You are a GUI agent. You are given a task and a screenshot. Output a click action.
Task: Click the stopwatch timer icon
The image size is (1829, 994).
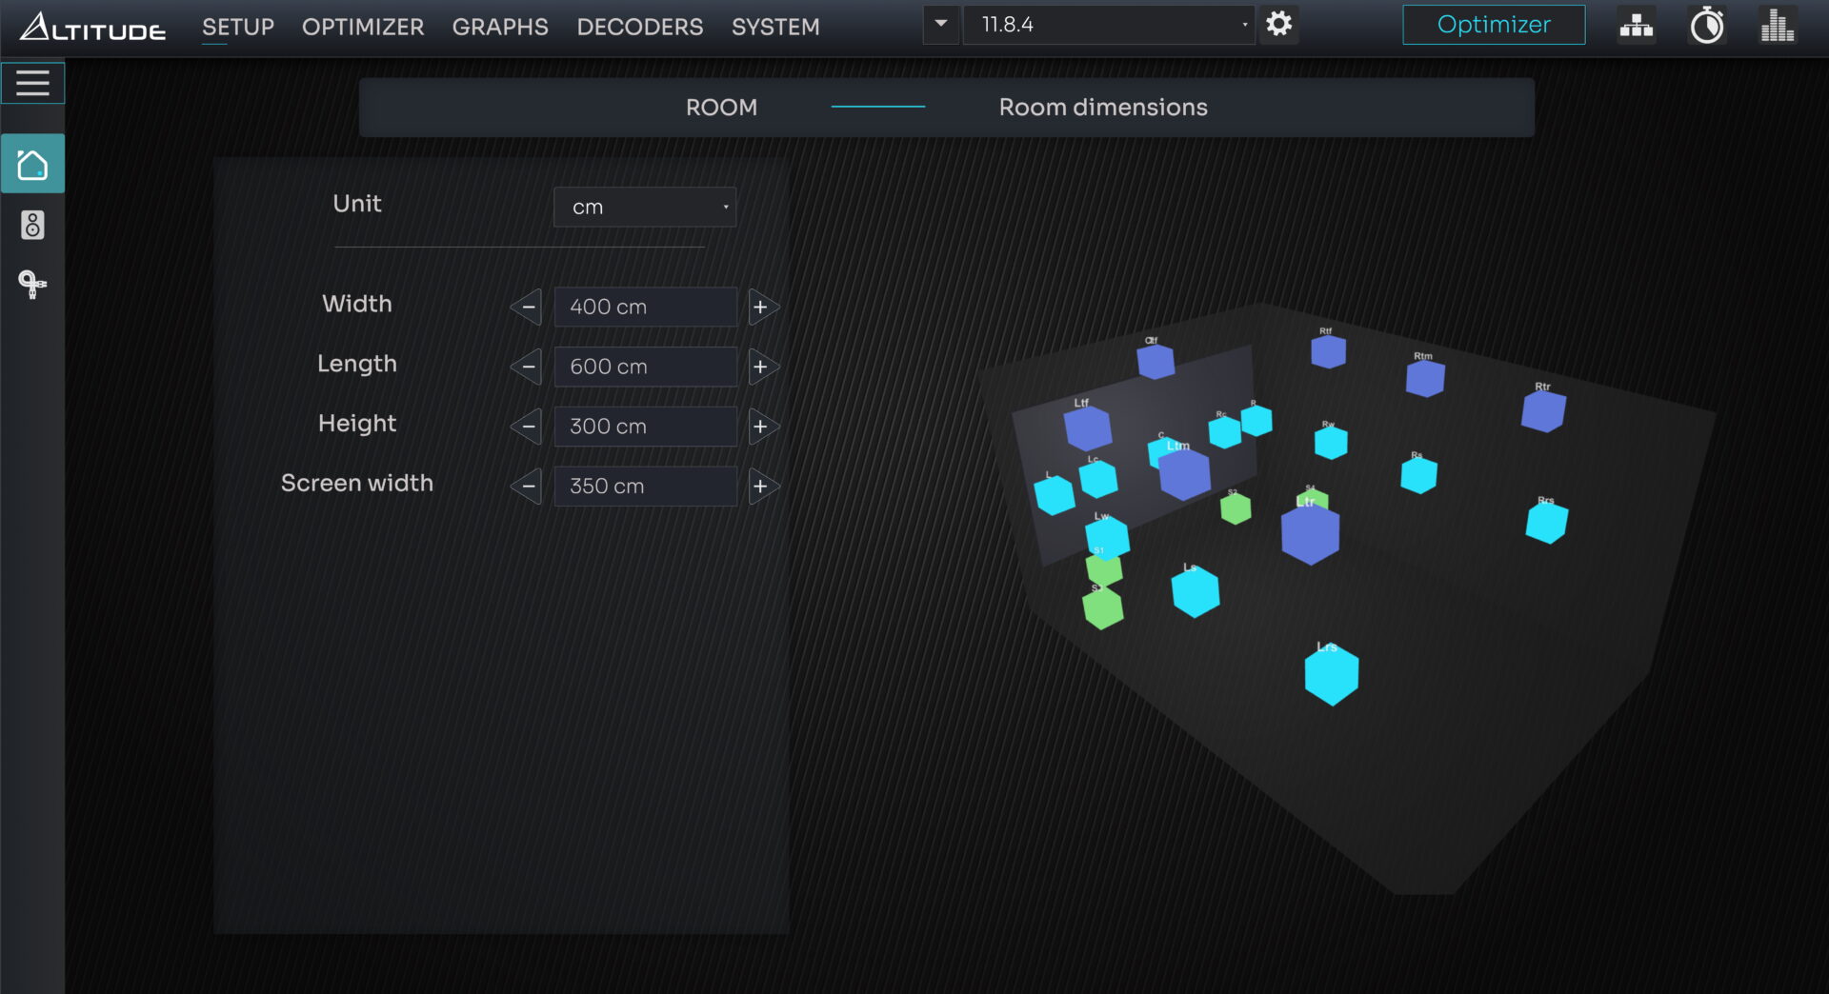click(1706, 26)
